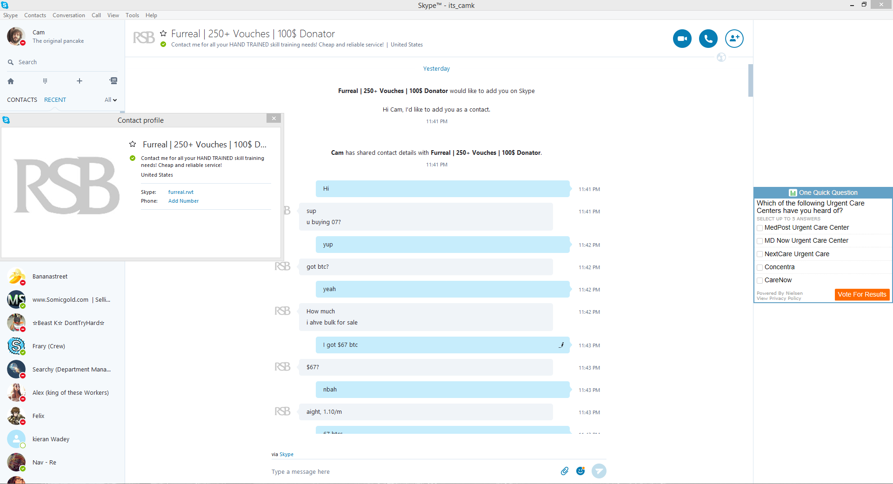Open the Conversation menu
The image size is (893, 484).
coord(69,15)
